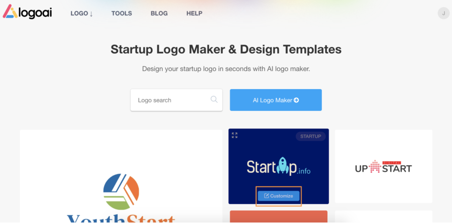Click the arrow icon in AI Logo Maker
Screen dimensions: 452x224
click(x=296, y=100)
